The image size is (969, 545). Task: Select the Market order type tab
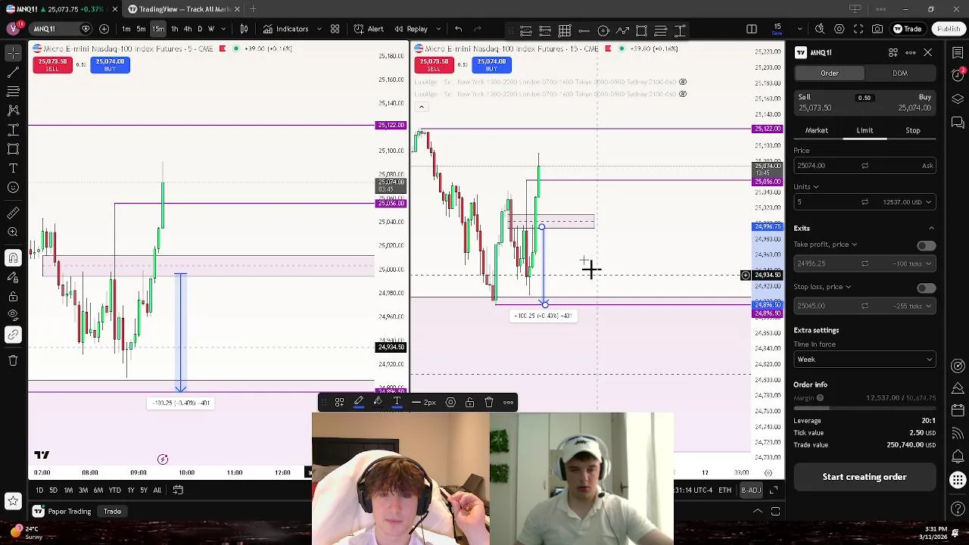[x=817, y=130]
